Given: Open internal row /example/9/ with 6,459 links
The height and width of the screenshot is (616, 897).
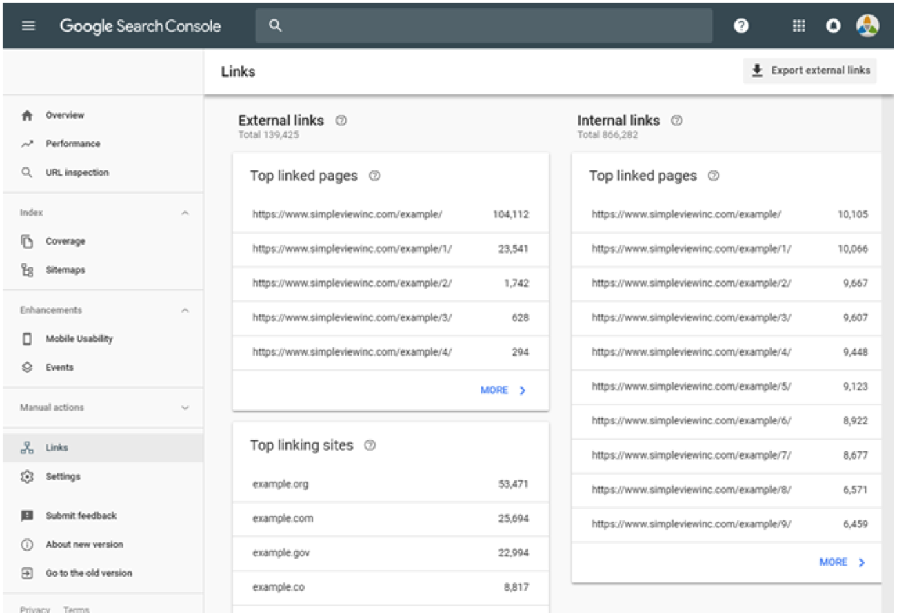Looking at the screenshot, I should click(x=727, y=524).
